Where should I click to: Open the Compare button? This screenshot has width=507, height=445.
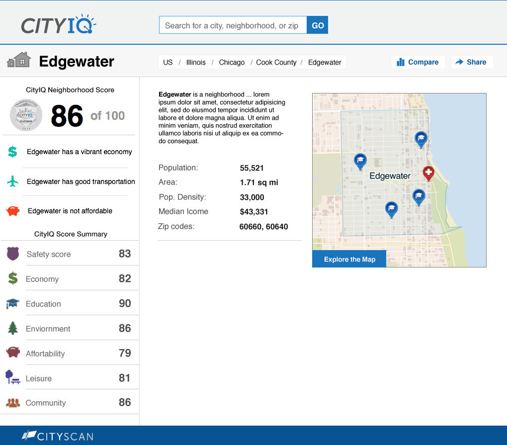418,62
